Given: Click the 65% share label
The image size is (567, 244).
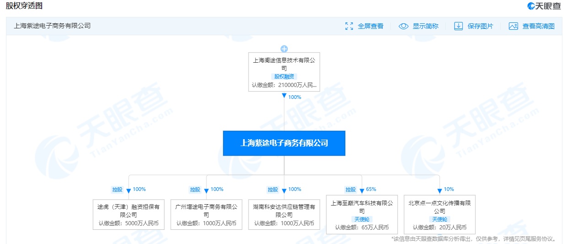Looking at the screenshot, I should [x=371, y=189].
